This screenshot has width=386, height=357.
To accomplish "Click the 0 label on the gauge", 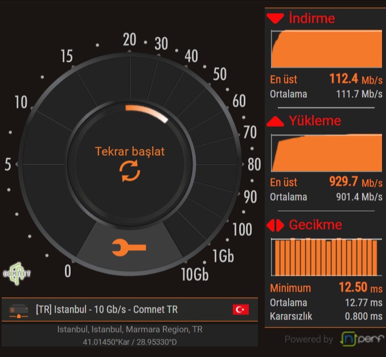I will coord(68,271).
